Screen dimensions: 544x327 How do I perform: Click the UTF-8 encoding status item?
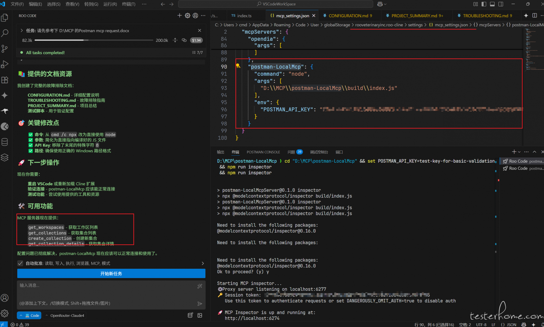[x=481, y=324]
